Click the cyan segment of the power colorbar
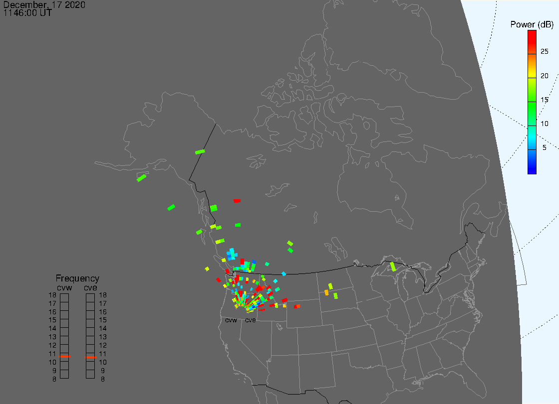559x404 pixels. (532, 138)
